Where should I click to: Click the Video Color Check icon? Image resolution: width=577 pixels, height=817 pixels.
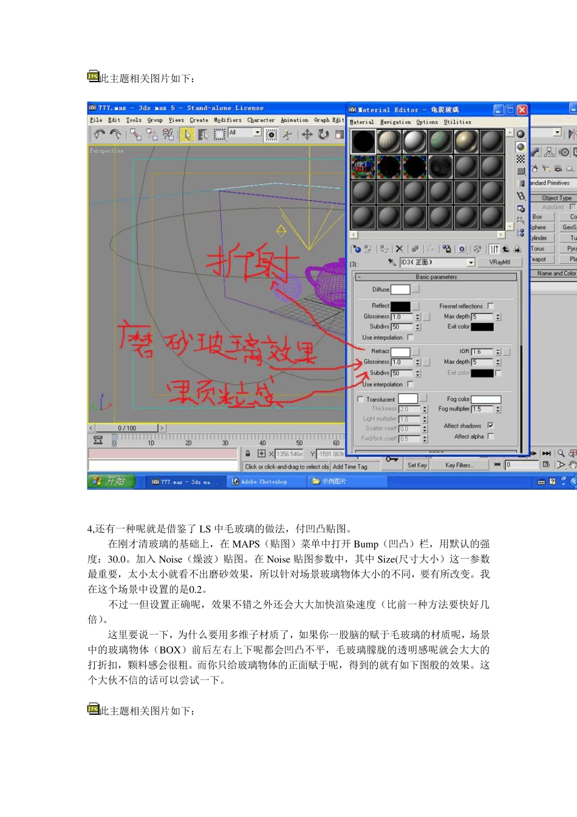pos(521,183)
